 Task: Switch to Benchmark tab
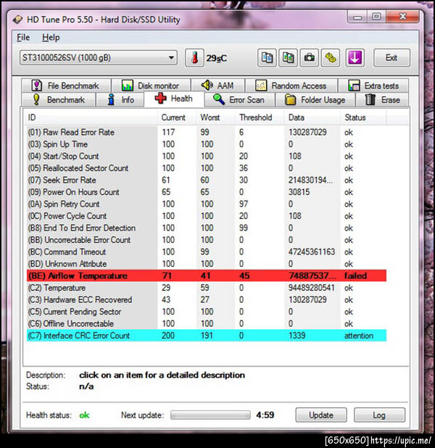pos(59,100)
